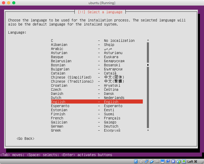Select German language option
Screen dimensions: 204x164
pyautogui.click(x=97, y=126)
